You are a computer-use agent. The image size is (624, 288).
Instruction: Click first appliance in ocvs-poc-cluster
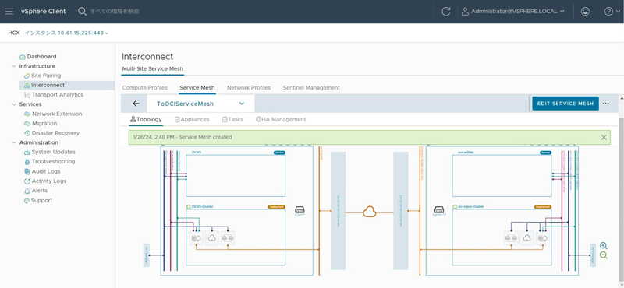(x=512, y=237)
